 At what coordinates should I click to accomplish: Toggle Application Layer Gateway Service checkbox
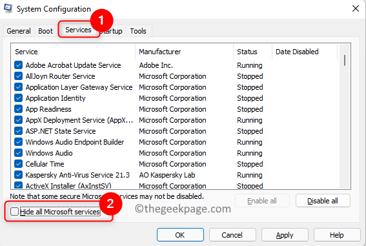(x=18, y=87)
